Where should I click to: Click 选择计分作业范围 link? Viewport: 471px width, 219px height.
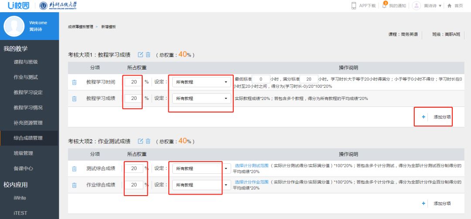[252, 182]
